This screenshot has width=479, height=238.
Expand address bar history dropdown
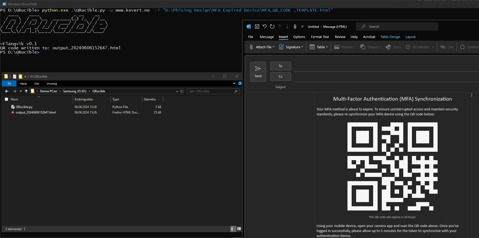[177, 91]
